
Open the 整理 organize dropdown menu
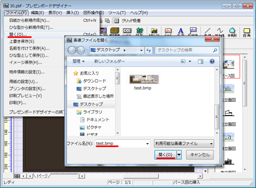click(x=78, y=61)
